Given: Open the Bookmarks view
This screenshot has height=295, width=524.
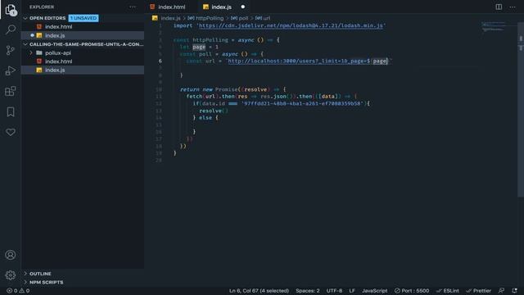Looking at the screenshot, I should coord(11,111).
